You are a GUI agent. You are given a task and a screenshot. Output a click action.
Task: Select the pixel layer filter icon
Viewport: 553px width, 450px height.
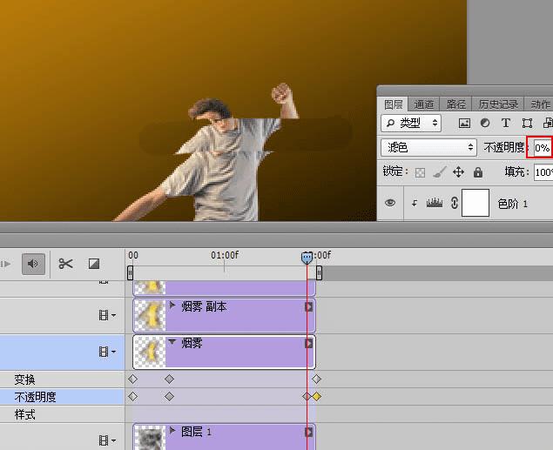[464, 124]
